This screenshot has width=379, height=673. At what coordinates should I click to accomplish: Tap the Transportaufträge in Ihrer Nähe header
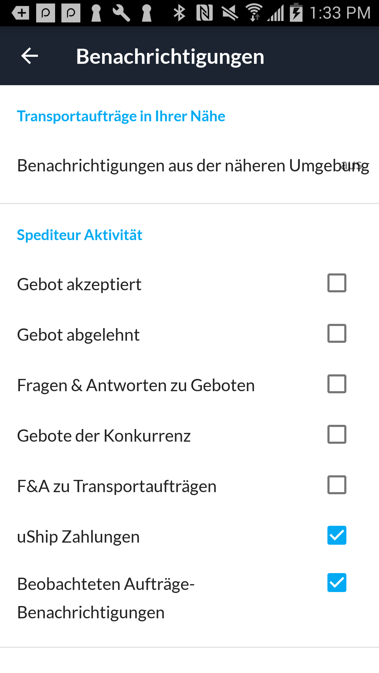point(121,116)
